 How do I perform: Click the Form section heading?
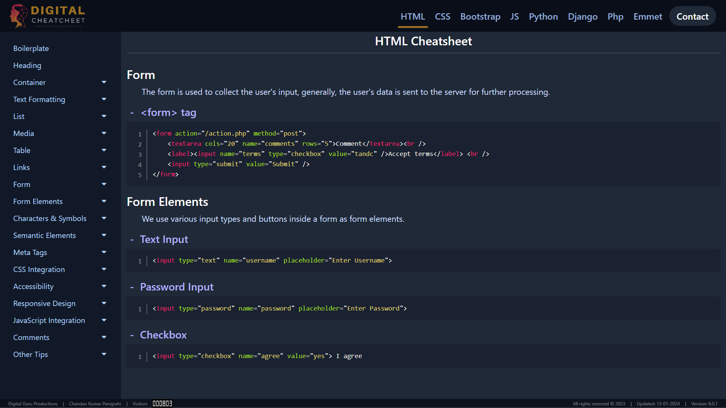coord(141,75)
